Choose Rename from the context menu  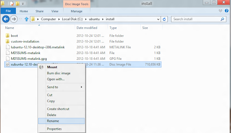[x=61, y=121]
